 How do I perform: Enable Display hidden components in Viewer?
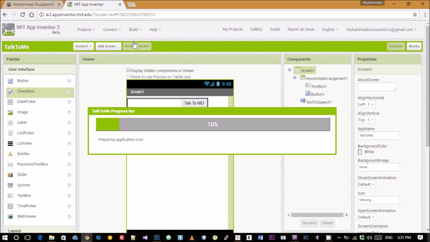pos(128,70)
